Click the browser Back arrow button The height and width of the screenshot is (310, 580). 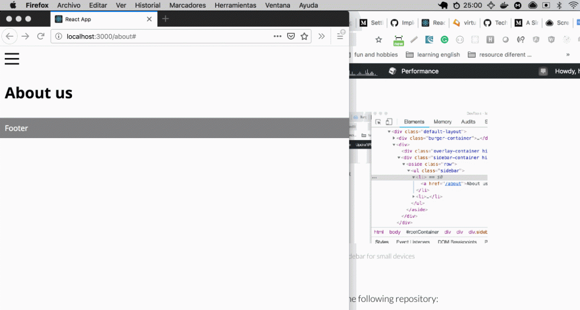click(x=10, y=36)
